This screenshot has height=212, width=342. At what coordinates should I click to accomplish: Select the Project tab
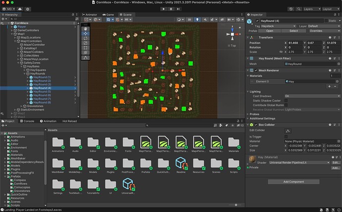click(x=8, y=121)
